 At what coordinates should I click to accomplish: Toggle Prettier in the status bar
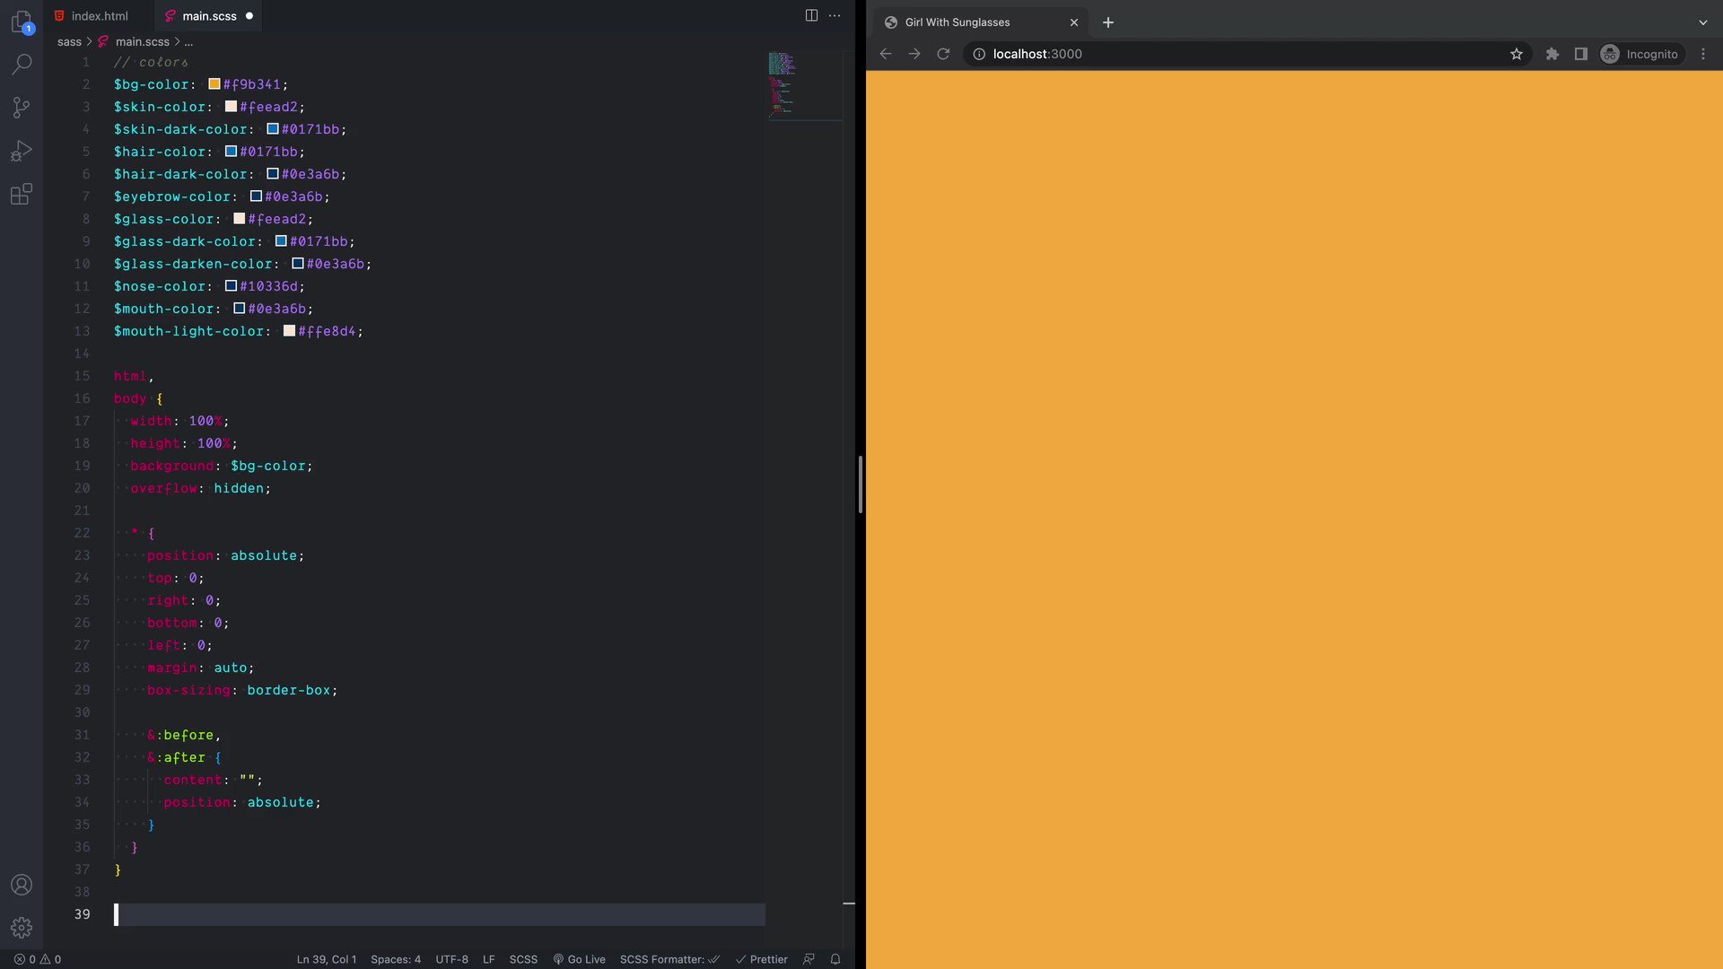click(x=762, y=959)
